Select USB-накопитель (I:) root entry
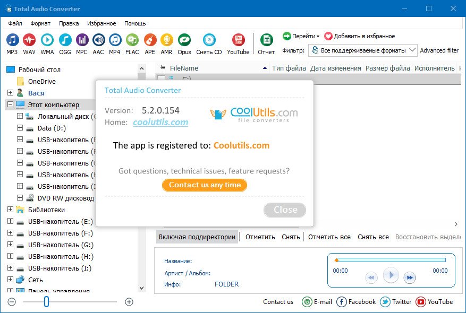This screenshot has height=313, width=466. pyautogui.click(x=60, y=268)
